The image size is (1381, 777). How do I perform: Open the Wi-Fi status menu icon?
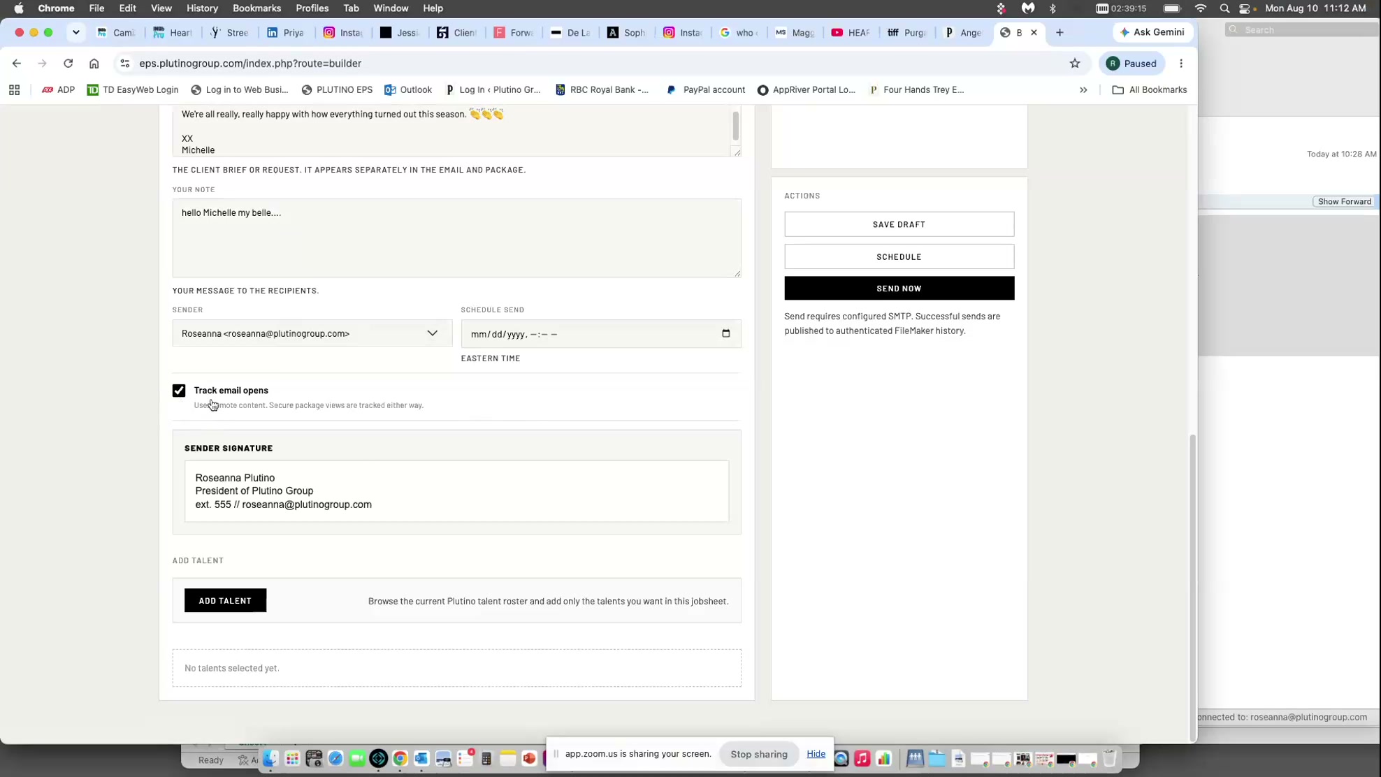pyautogui.click(x=1200, y=8)
